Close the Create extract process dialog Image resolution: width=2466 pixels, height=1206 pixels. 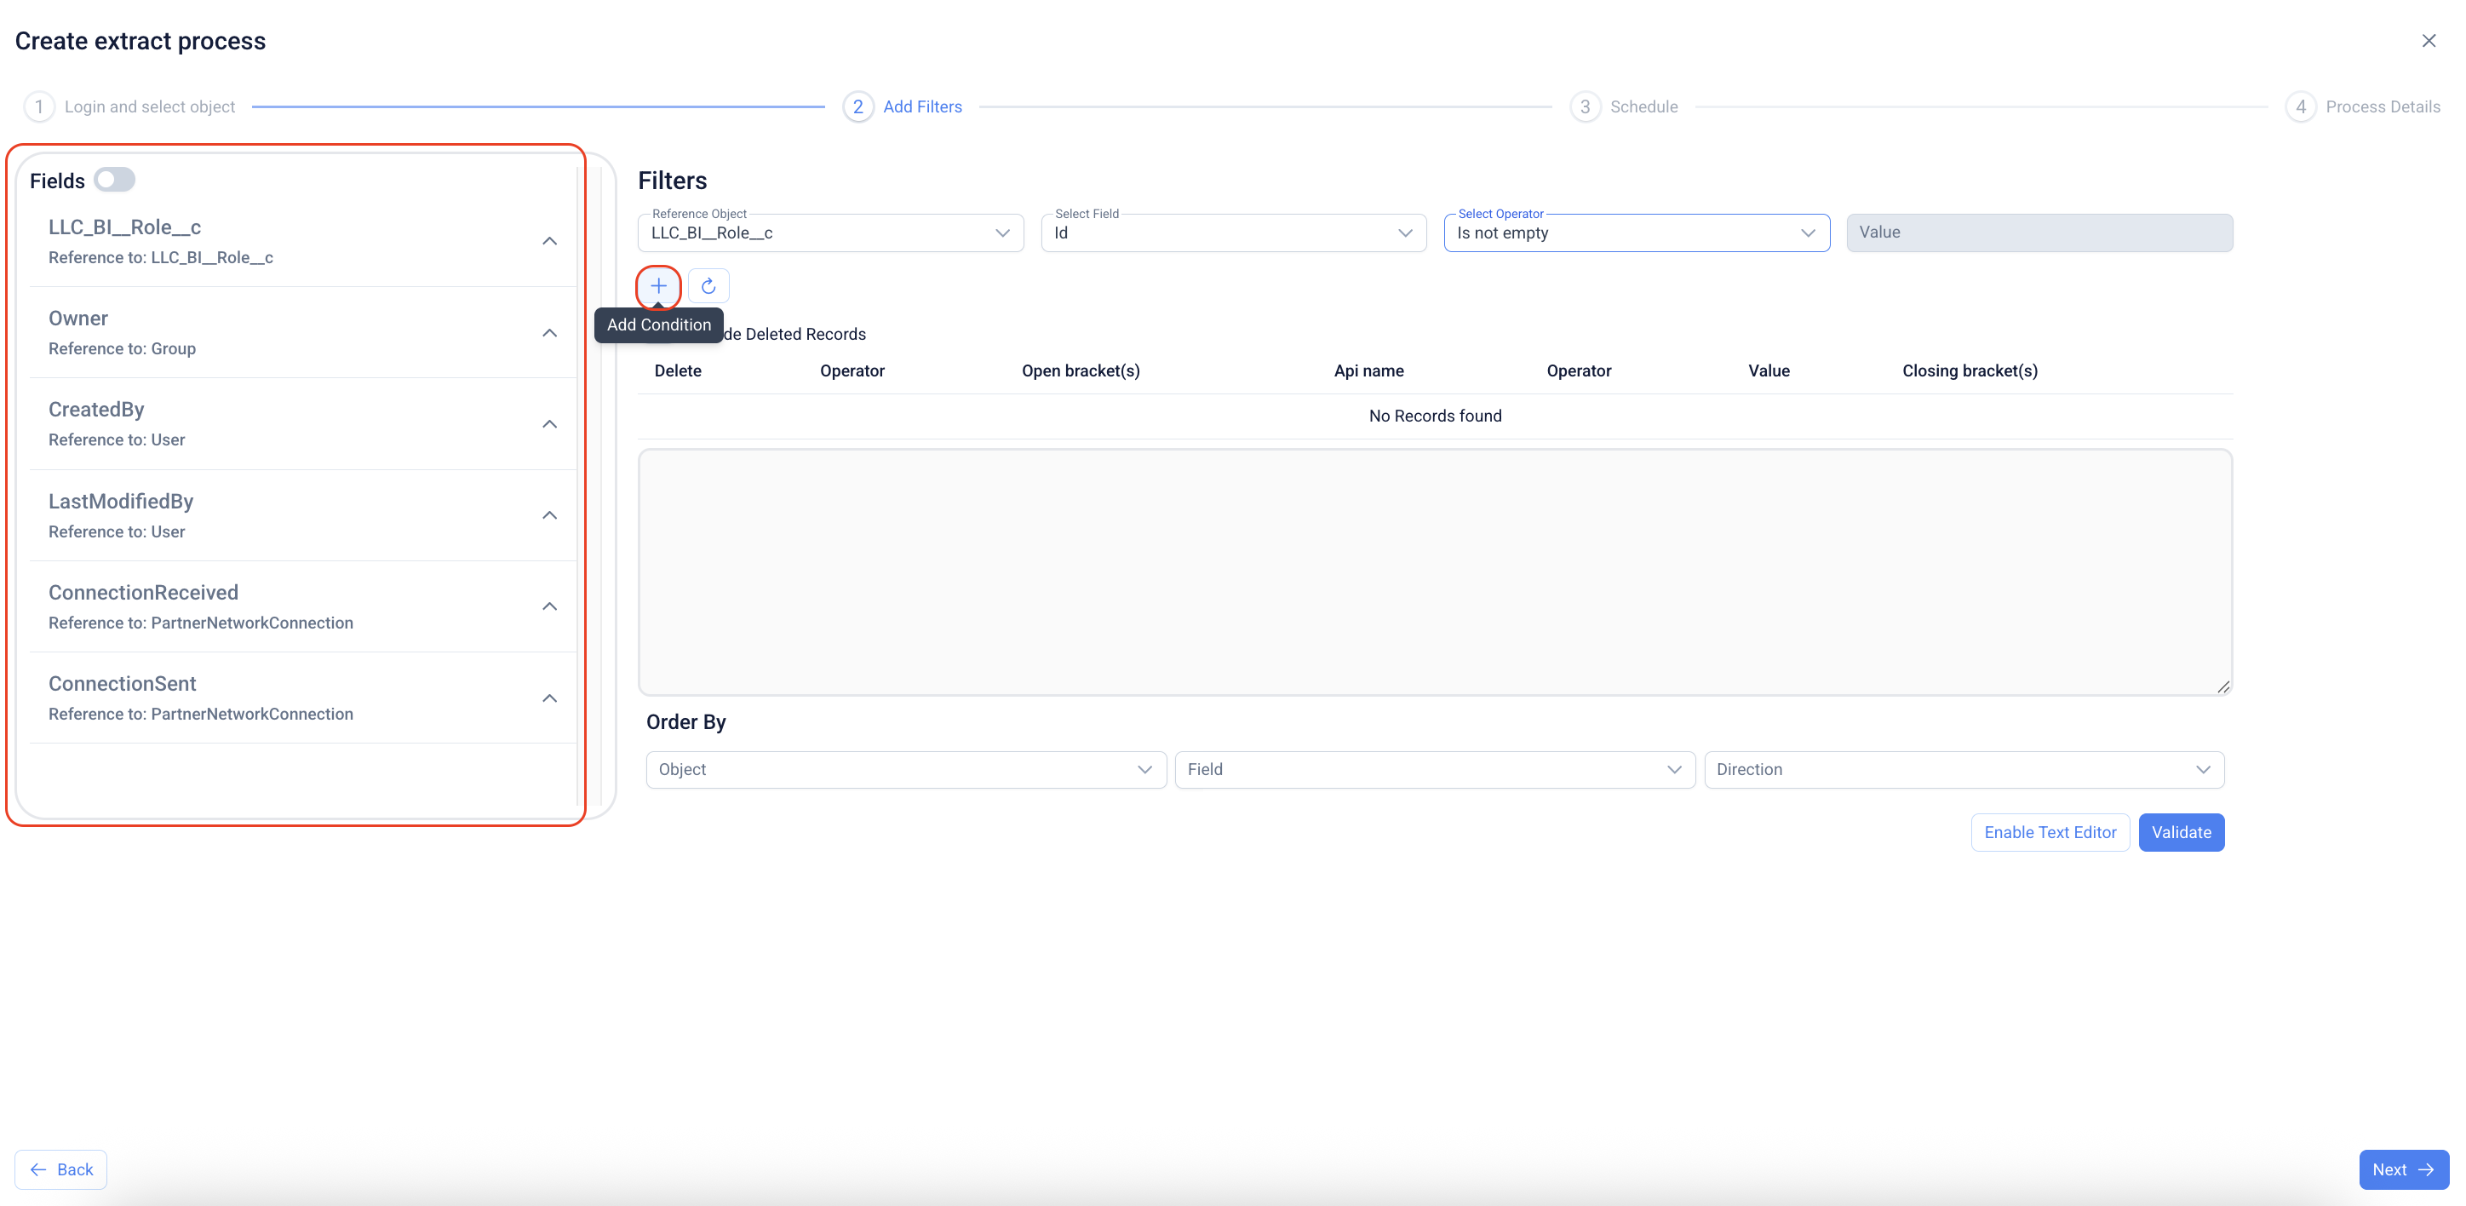coord(2429,40)
